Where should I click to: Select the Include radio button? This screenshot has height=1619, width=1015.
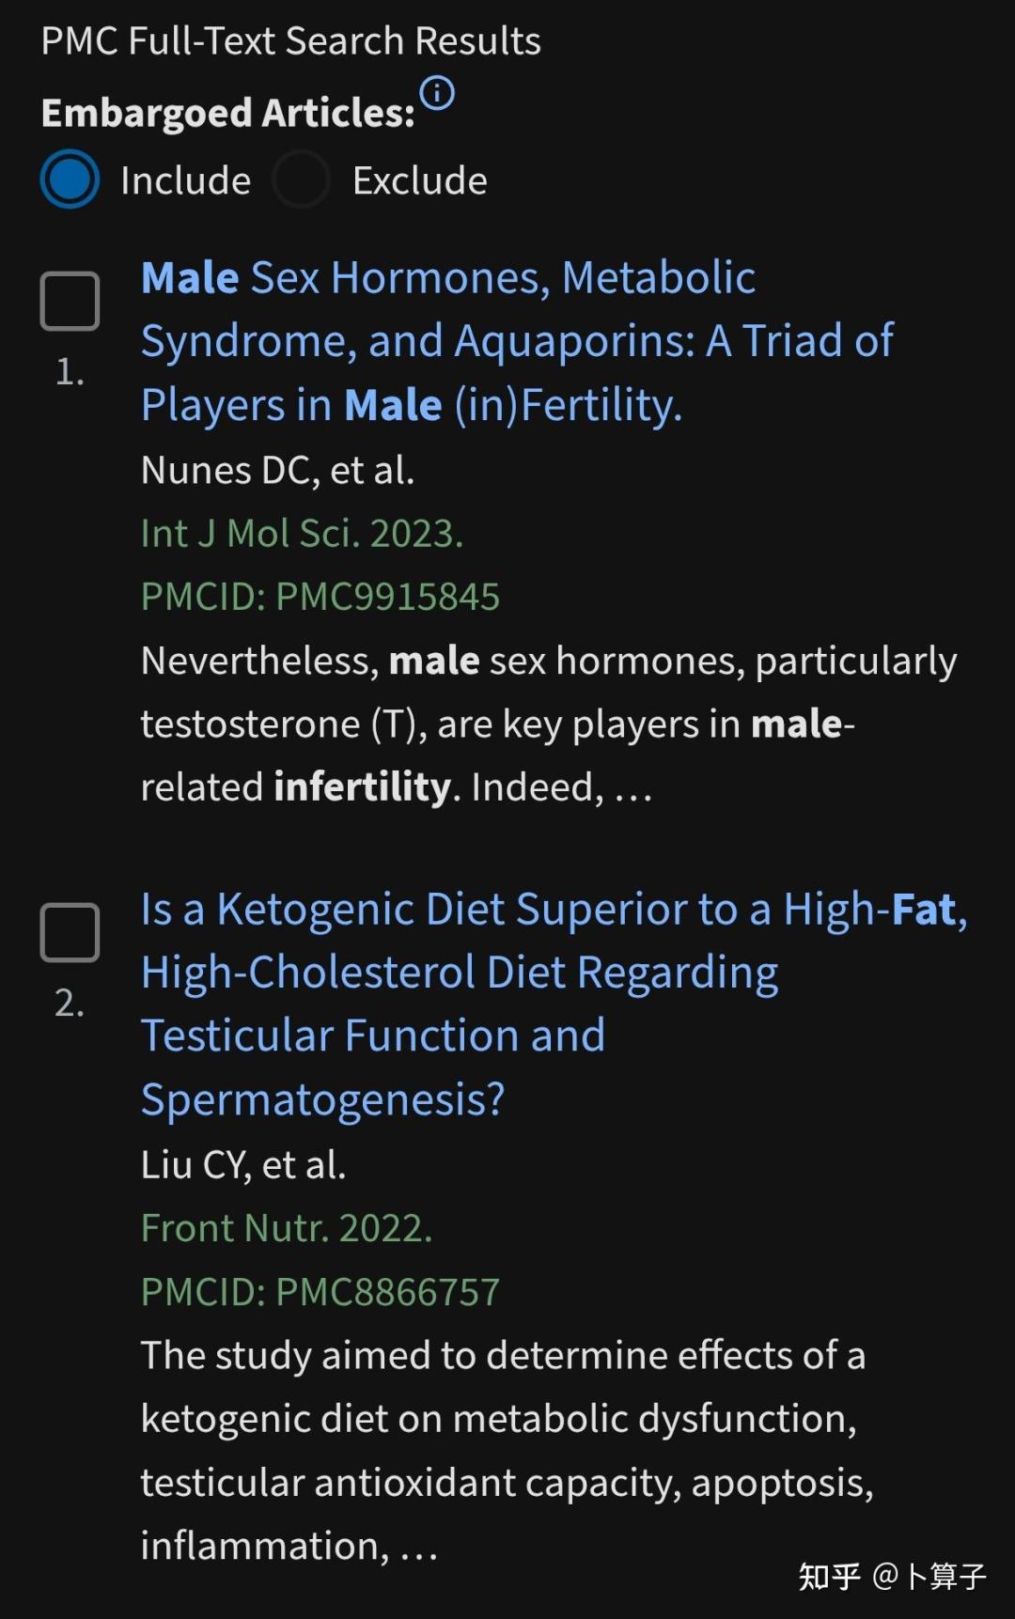click(70, 179)
